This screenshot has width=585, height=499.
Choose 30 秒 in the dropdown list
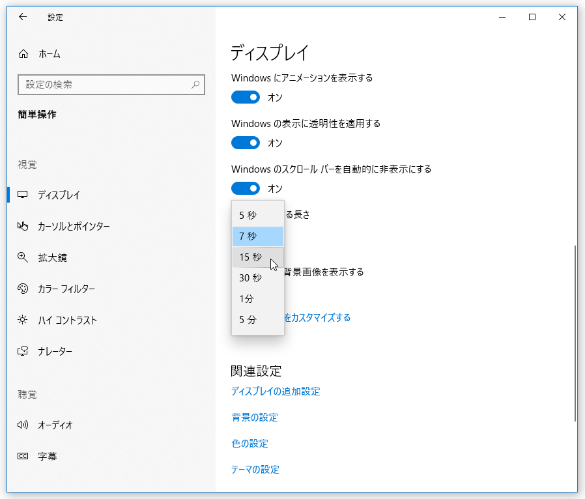258,278
